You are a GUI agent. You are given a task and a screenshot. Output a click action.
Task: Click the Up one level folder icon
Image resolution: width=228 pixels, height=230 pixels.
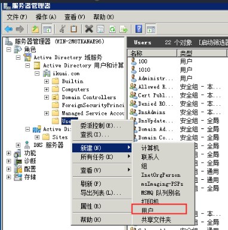(35, 29)
